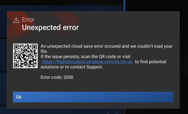Click the Ok button
The width and height of the screenshot is (188, 114).
[93, 97]
